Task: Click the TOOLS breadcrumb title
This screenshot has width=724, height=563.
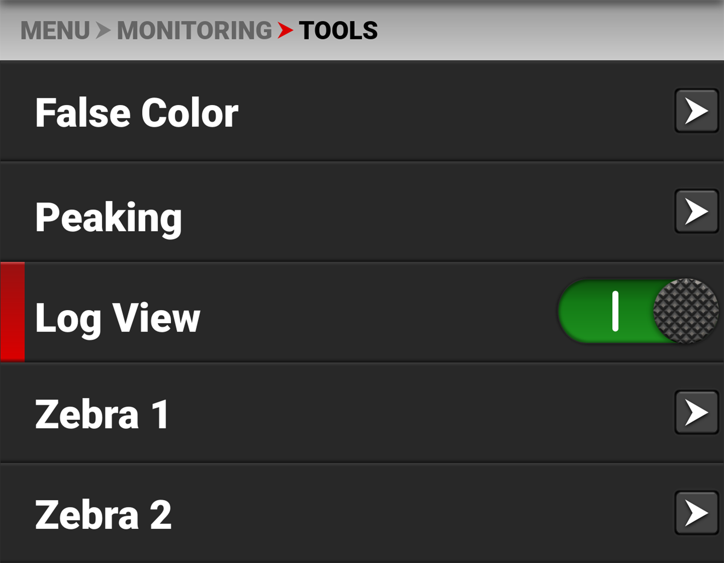Action: [x=338, y=30]
